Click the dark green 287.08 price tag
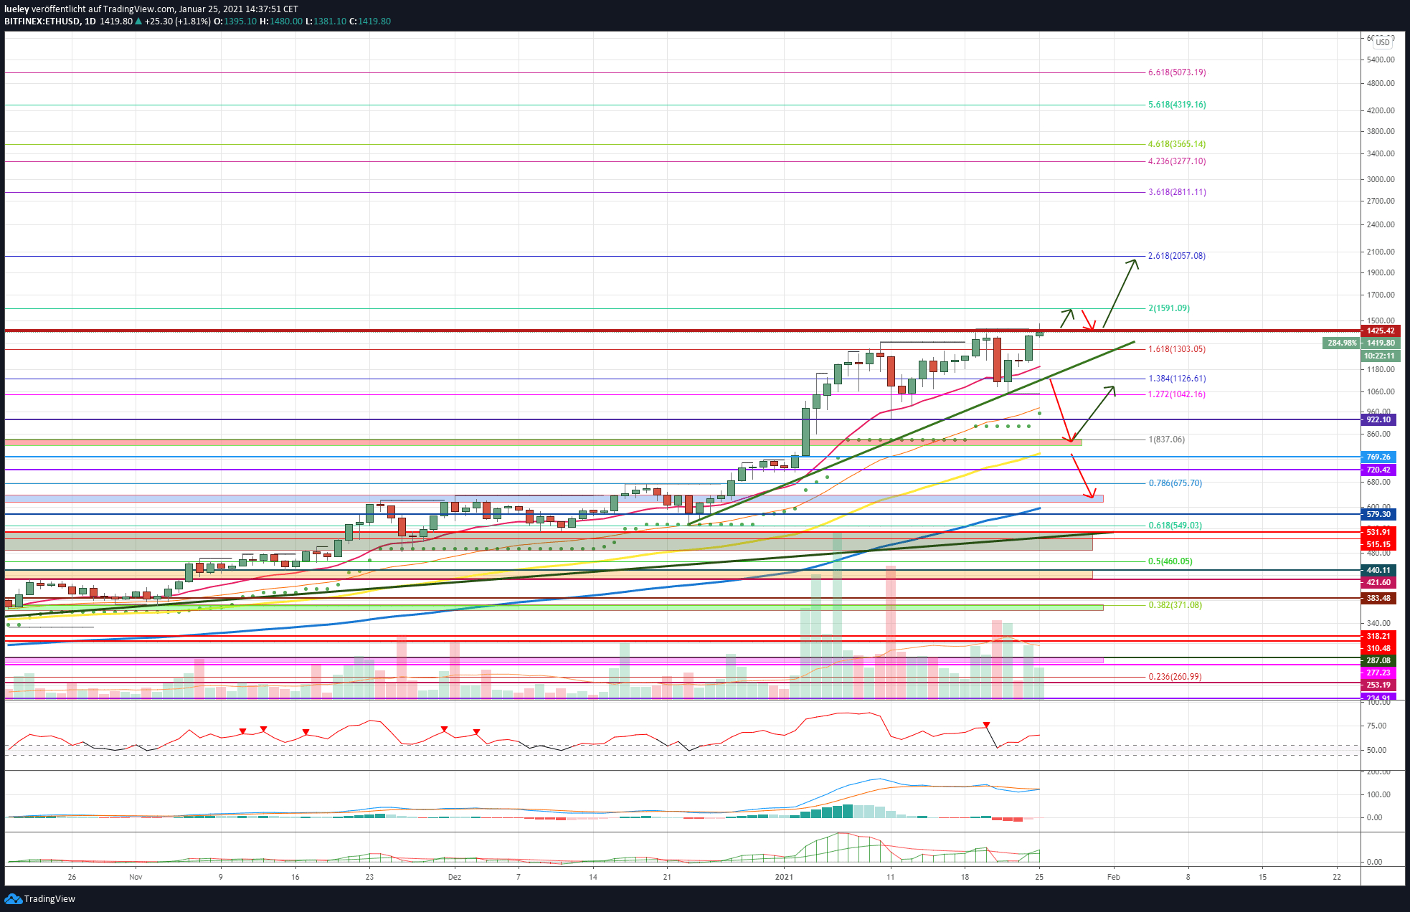Screen dimensions: 1410x912 click(1378, 661)
